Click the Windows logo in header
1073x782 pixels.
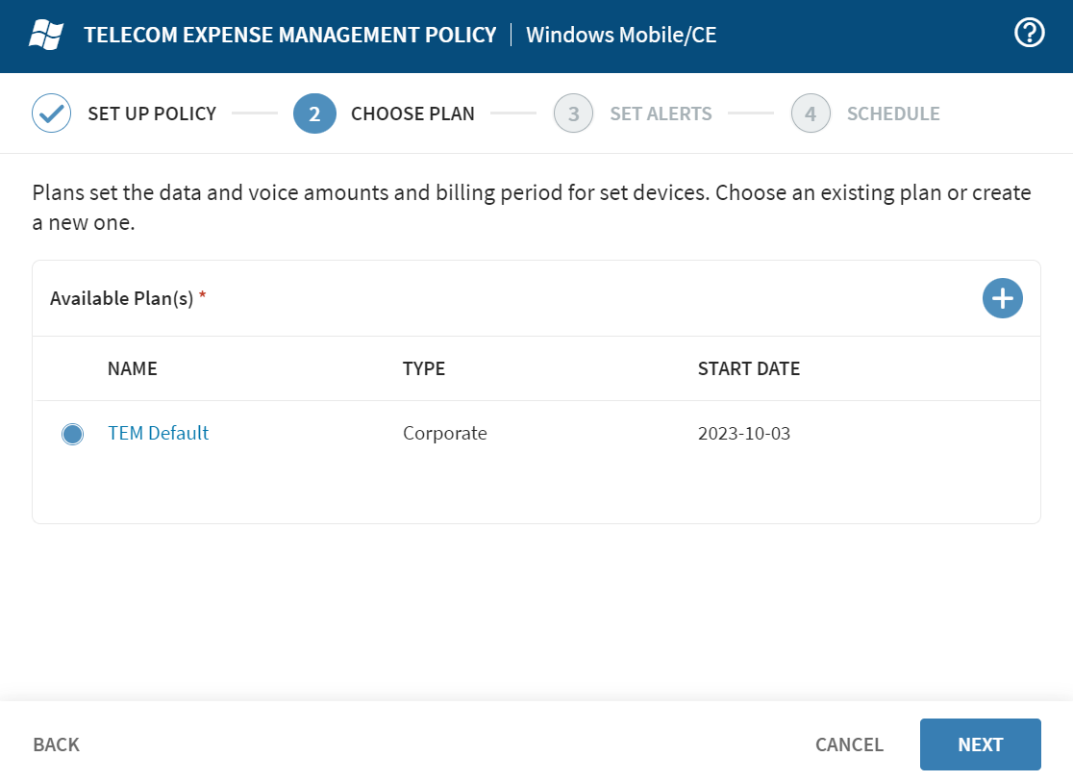46,36
